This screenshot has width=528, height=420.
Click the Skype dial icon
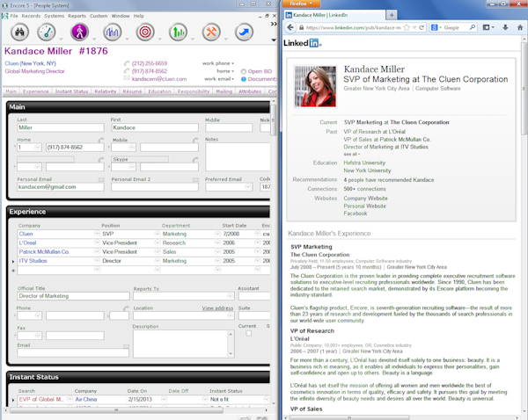click(195, 160)
